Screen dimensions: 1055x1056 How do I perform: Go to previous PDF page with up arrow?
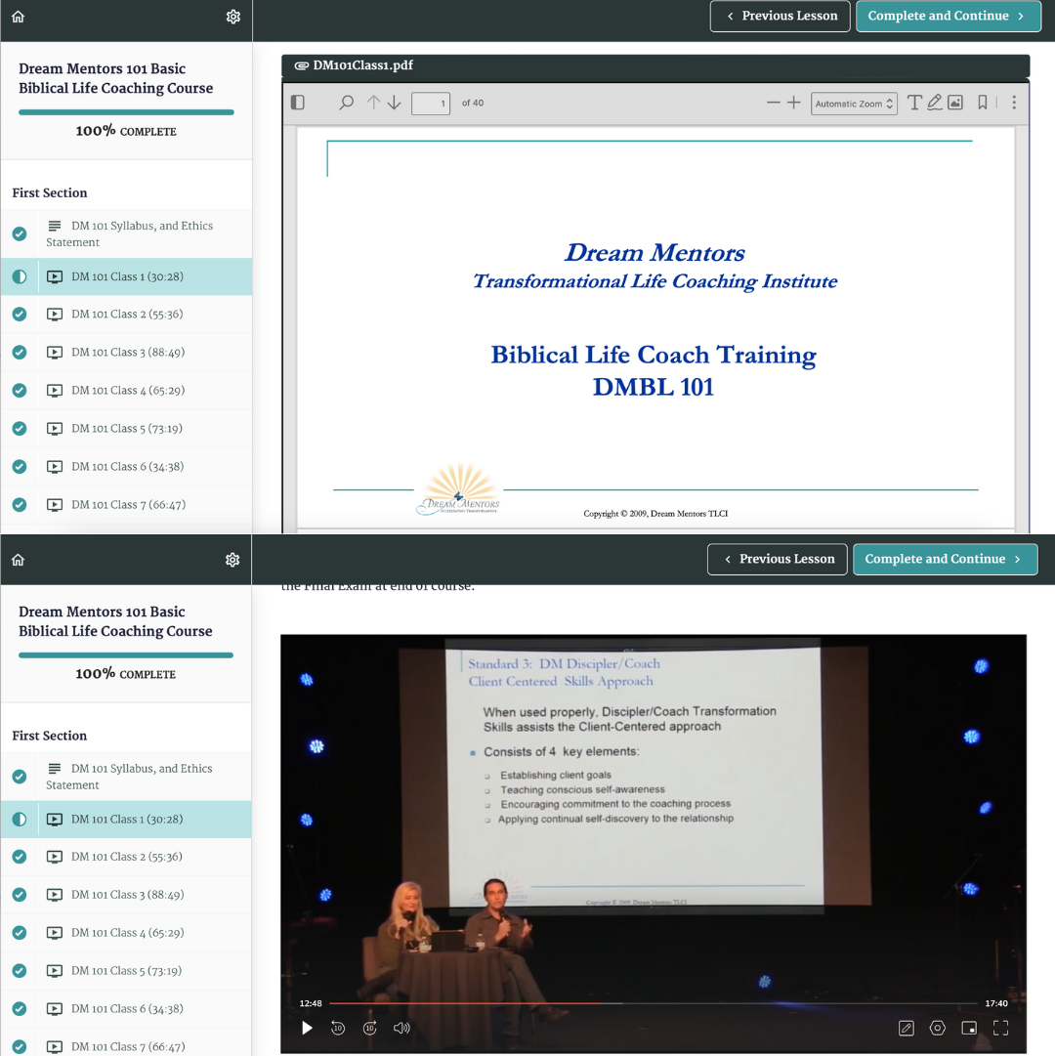click(x=374, y=103)
